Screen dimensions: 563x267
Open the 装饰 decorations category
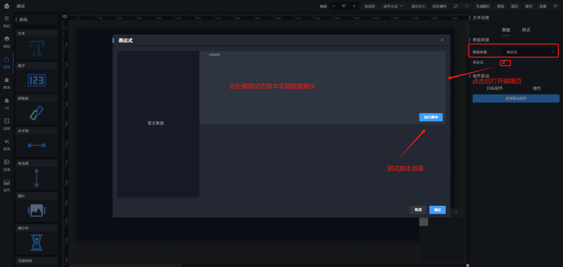point(7,144)
